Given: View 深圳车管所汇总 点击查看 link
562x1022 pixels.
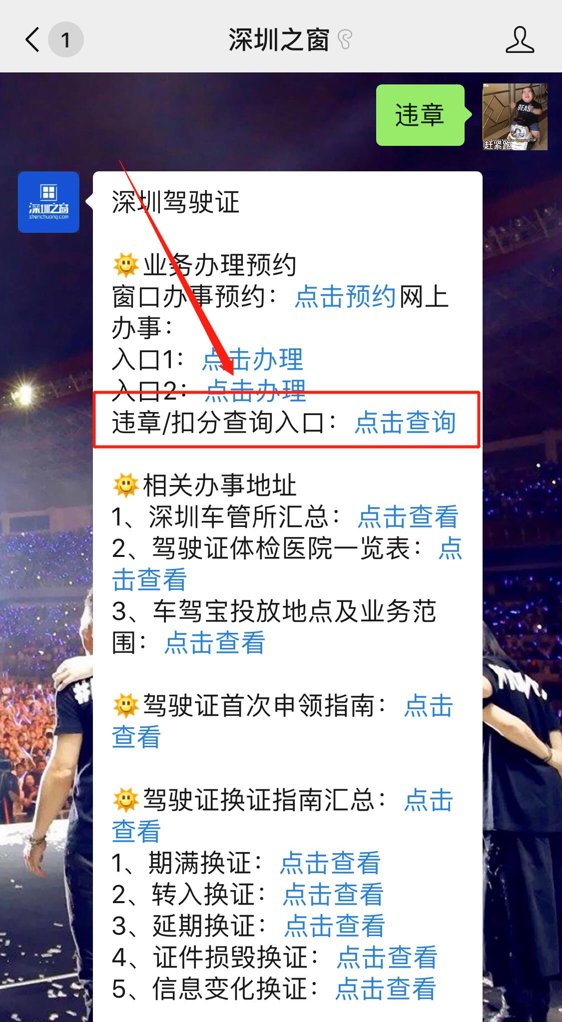Looking at the screenshot, I should tap(408, 516).
